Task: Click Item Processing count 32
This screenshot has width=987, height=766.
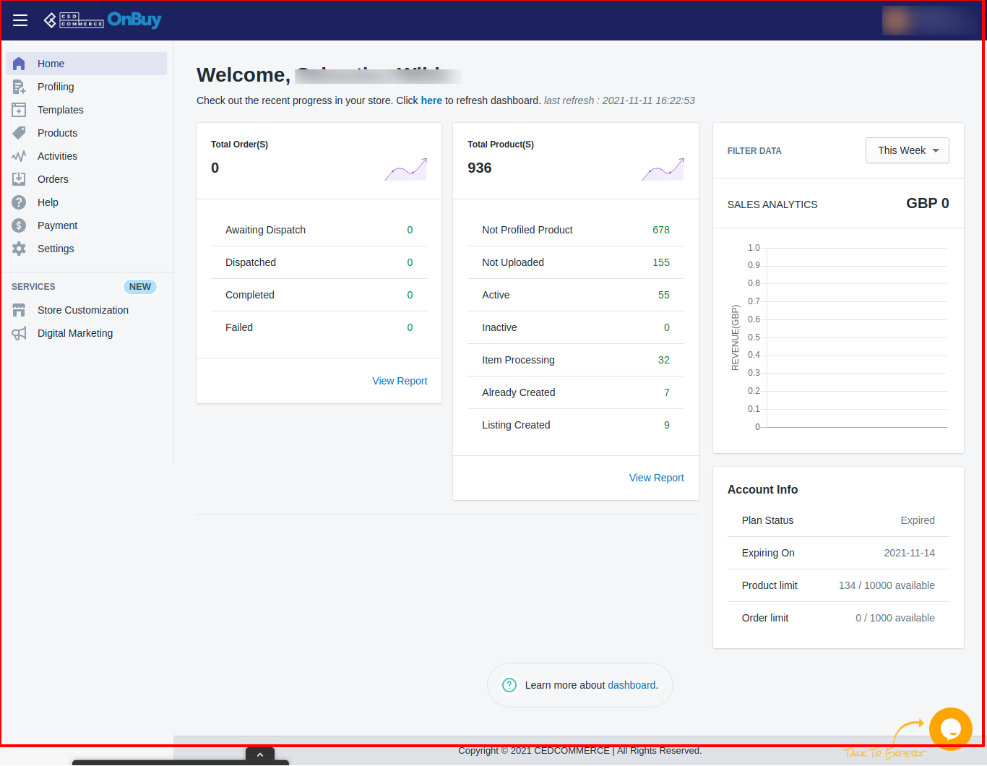Action: tap(664, 360)
